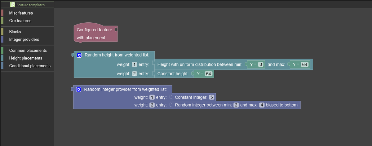
Task: Click the 'biased to bottom' label text
Action: [x=282, y=105]
